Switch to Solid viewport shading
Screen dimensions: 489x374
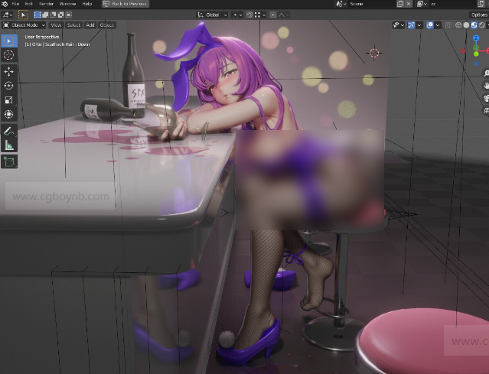click(466, 25)
